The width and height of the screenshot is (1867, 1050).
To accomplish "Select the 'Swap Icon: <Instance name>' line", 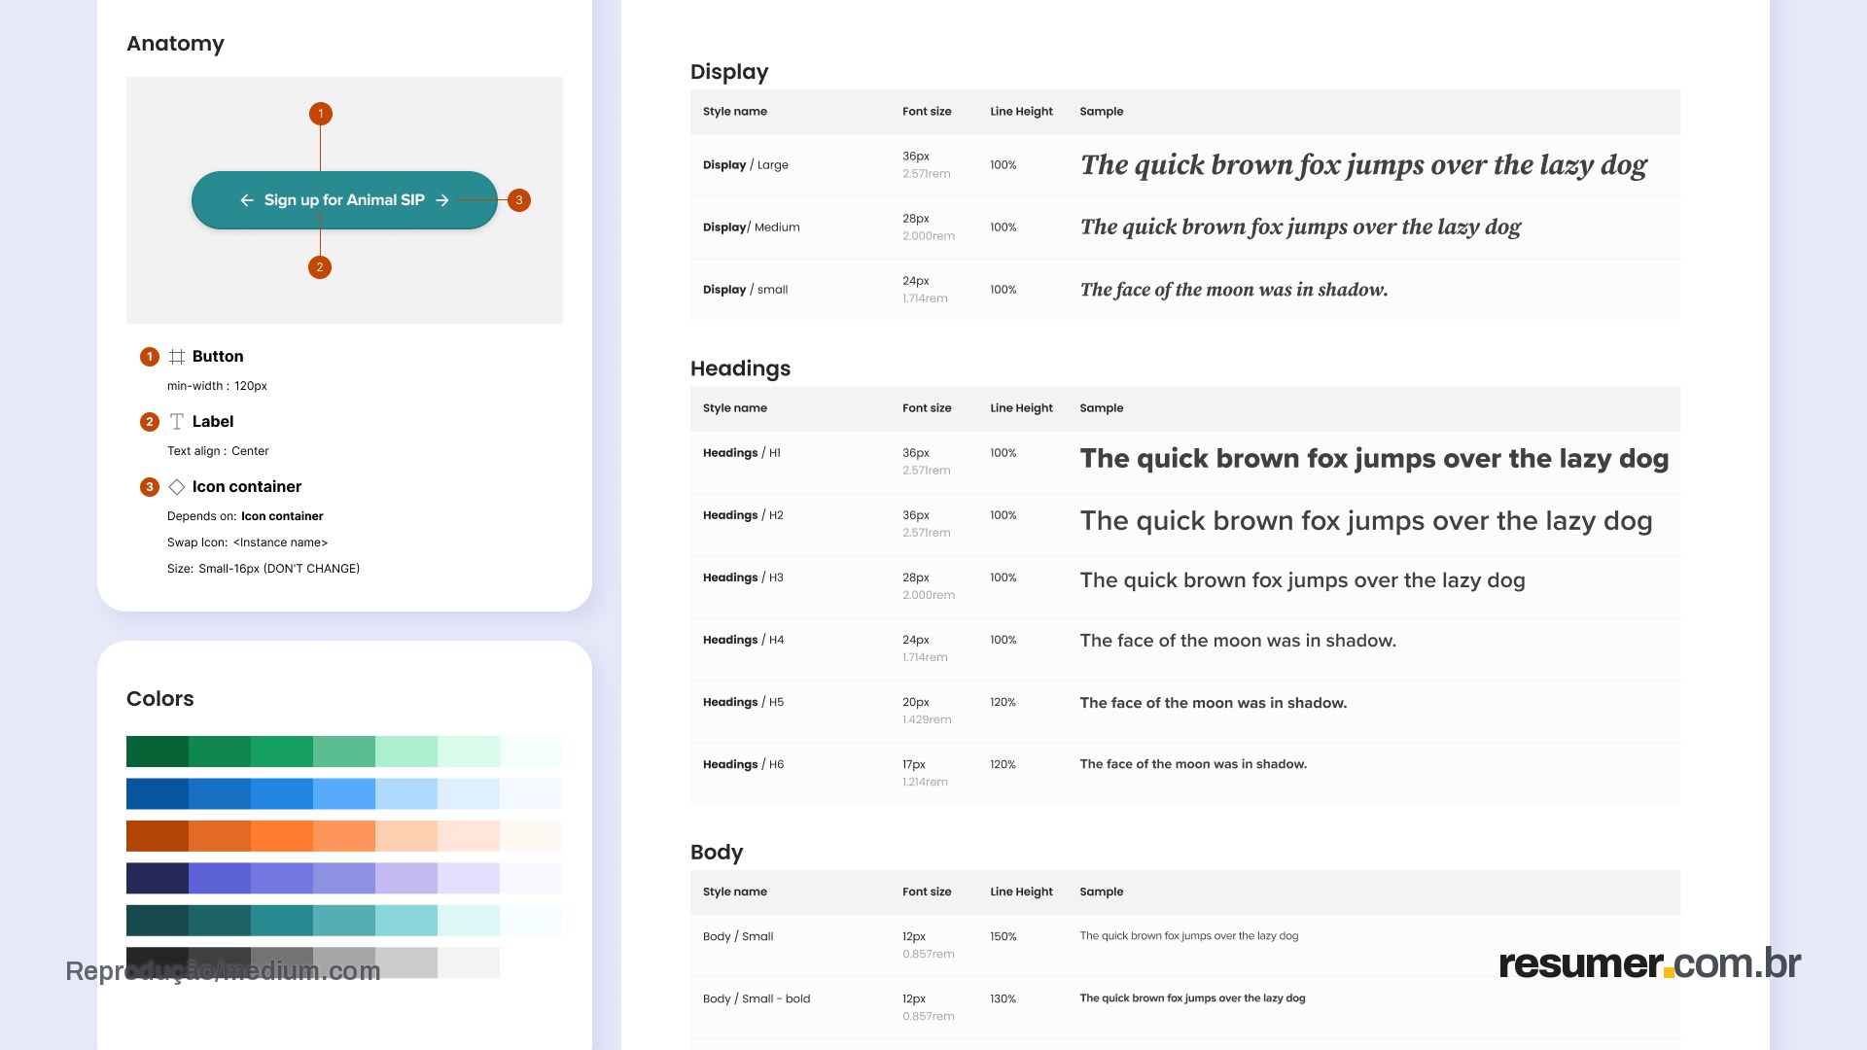I will click(x=248, y=542).
